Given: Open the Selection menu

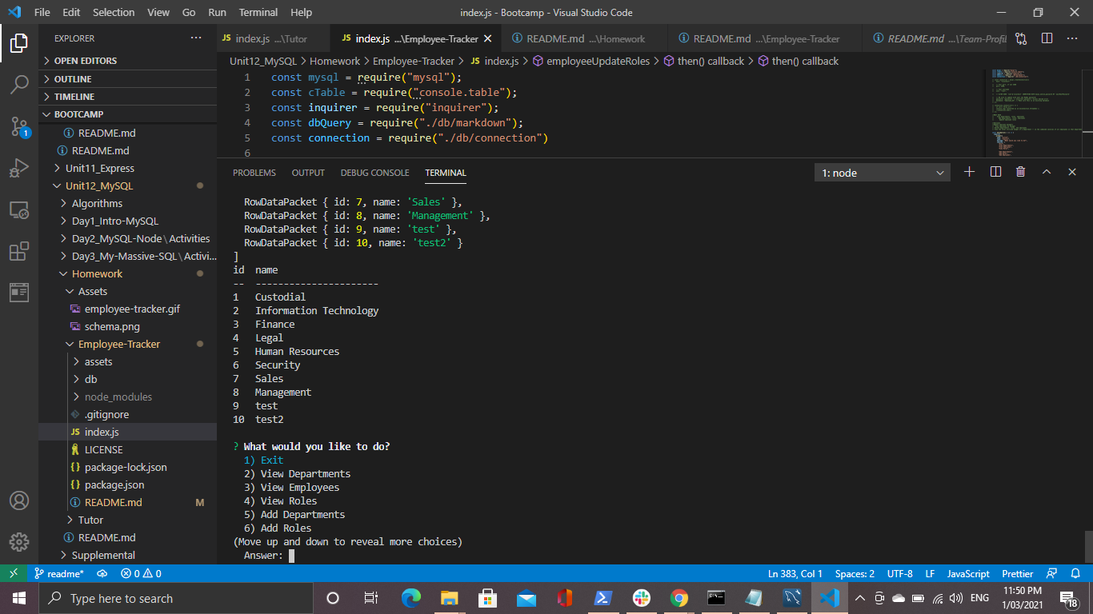Looking at the screenshot, I should [114, 12].
